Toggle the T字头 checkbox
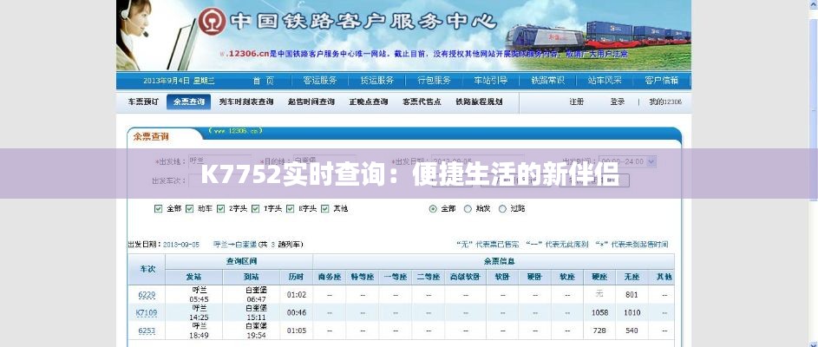 tap(256, 209)
